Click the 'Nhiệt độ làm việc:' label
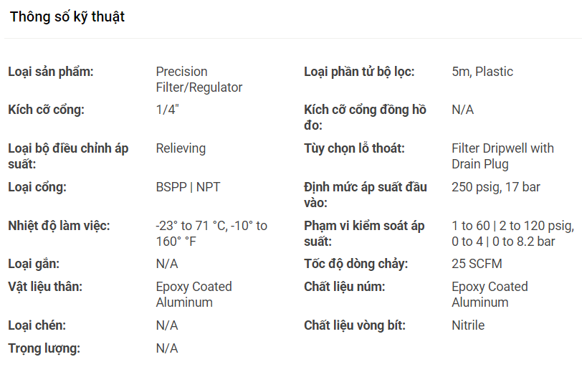The width and height of the screenshot is (582, 372). [59, 226]
